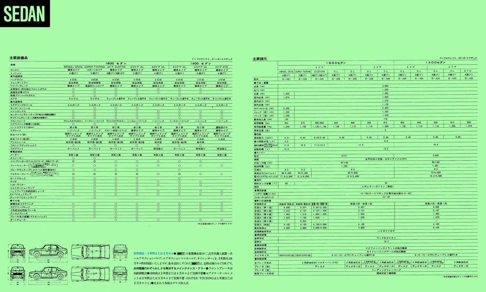486x292 pixels.
Task: Select the フロントシート row label
Action: coord(17,120)
